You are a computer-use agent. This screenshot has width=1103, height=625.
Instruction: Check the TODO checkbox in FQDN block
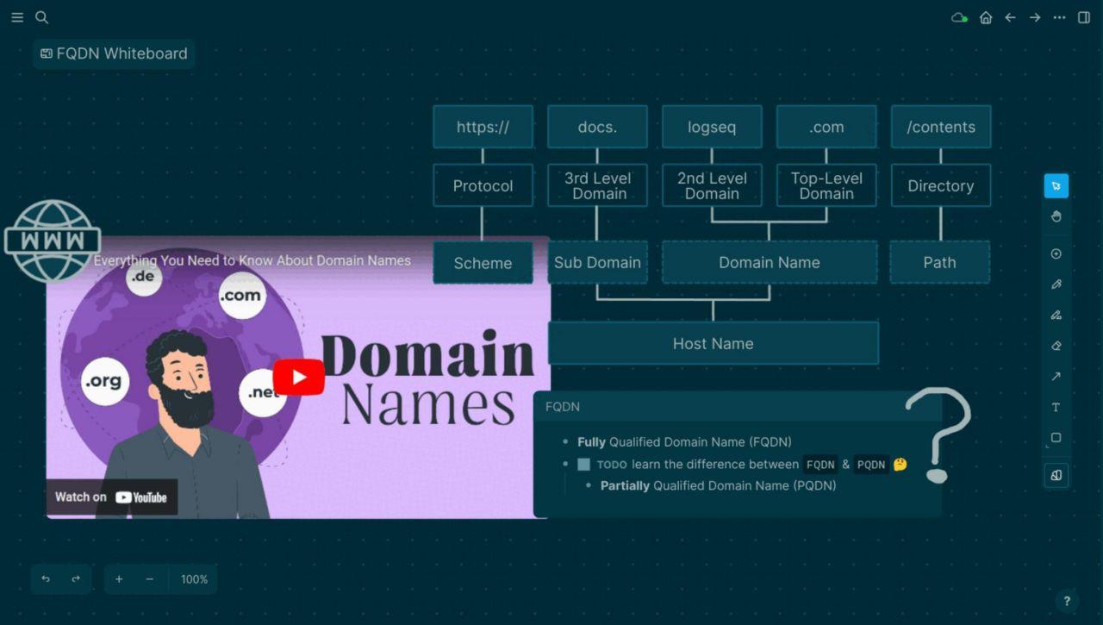tap(584, 465)
